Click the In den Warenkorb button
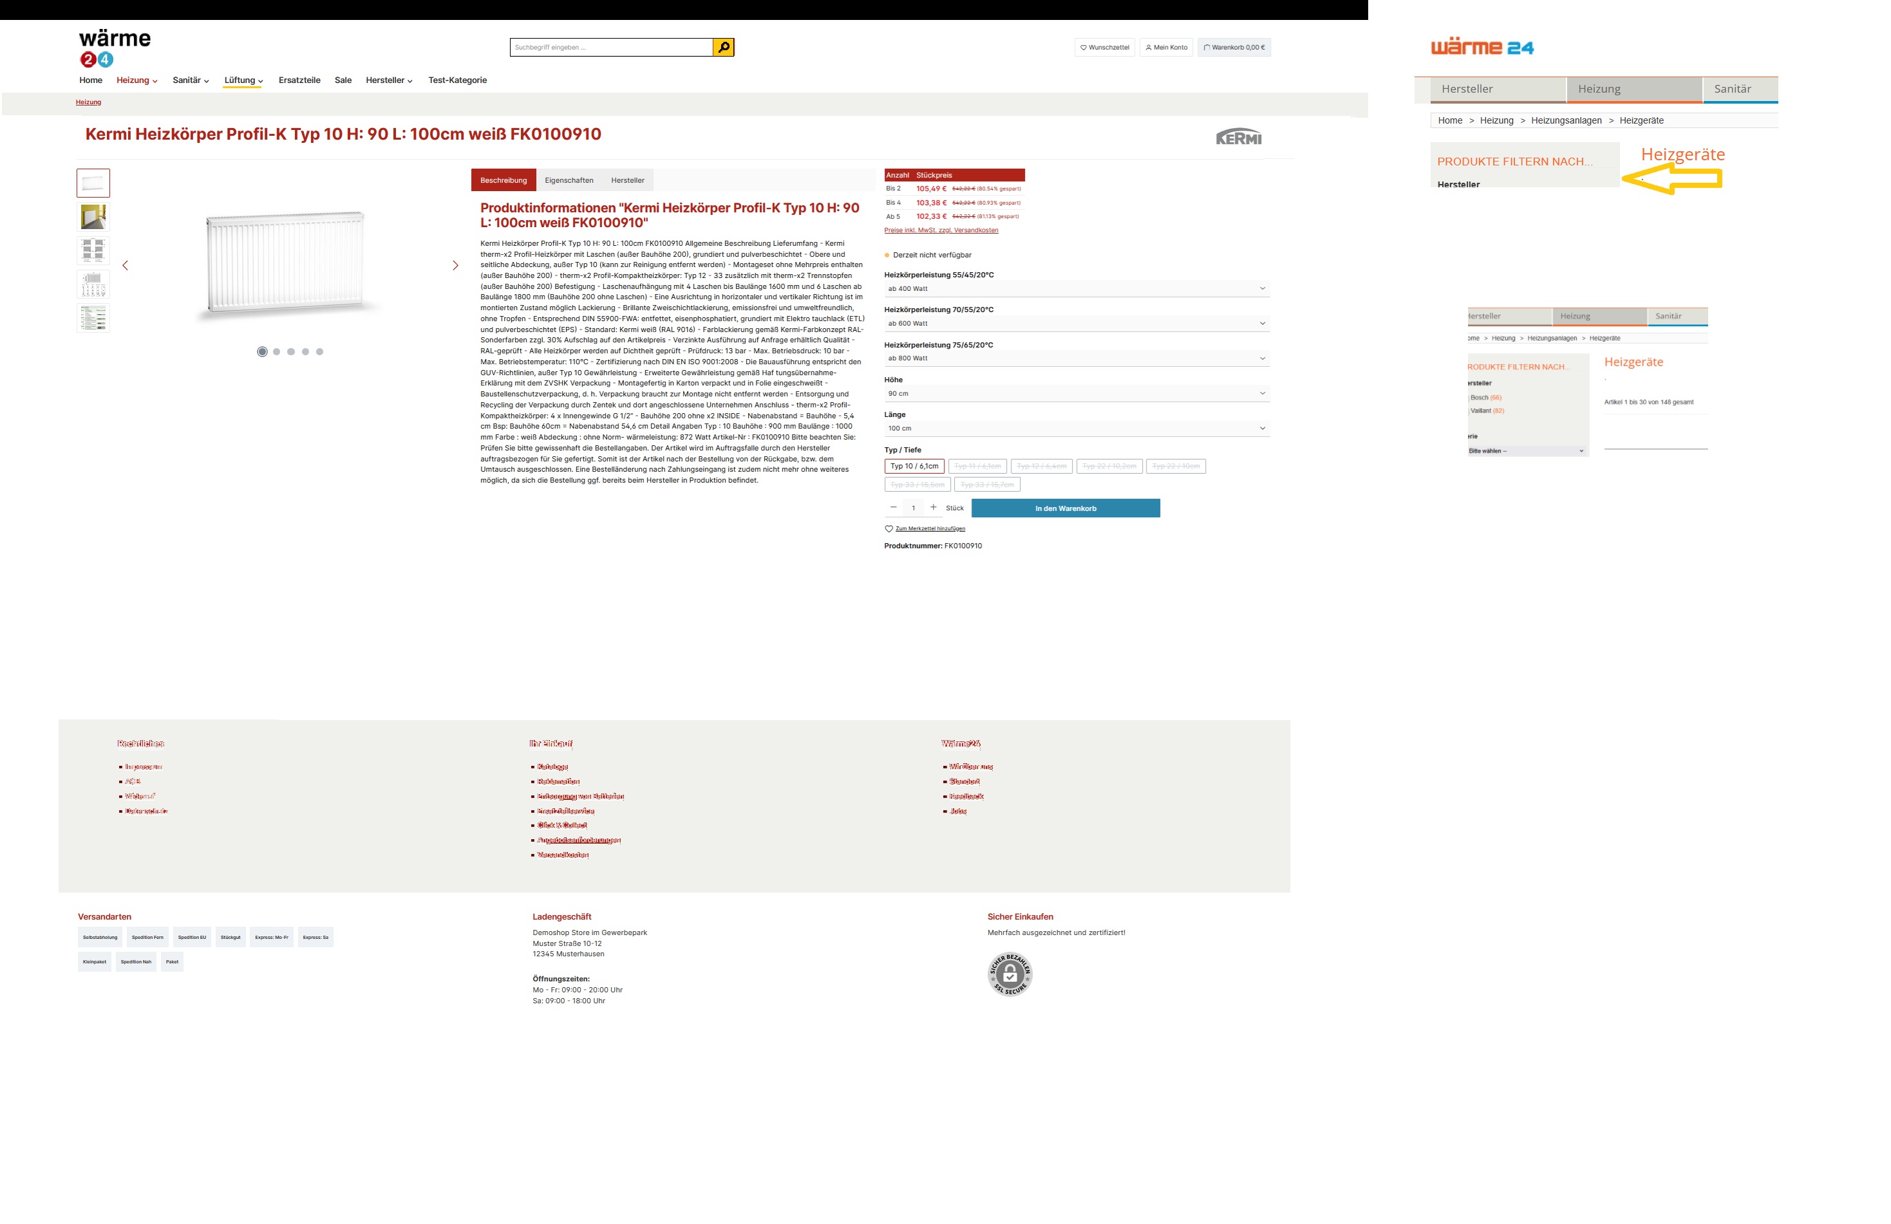The width and height of the screenshot is (1891, 1224). [1066, 508]
